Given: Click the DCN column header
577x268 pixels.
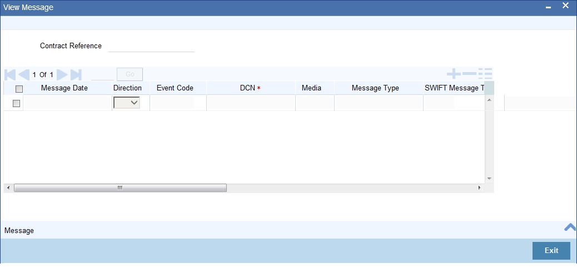Looking at the screenshot, I should coord(251,88).
